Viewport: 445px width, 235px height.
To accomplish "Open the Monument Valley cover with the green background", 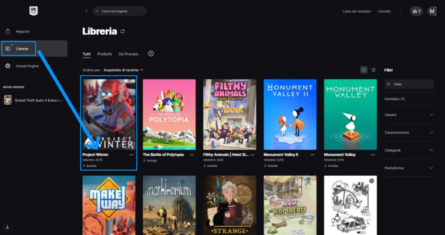I will pos(350,115).
